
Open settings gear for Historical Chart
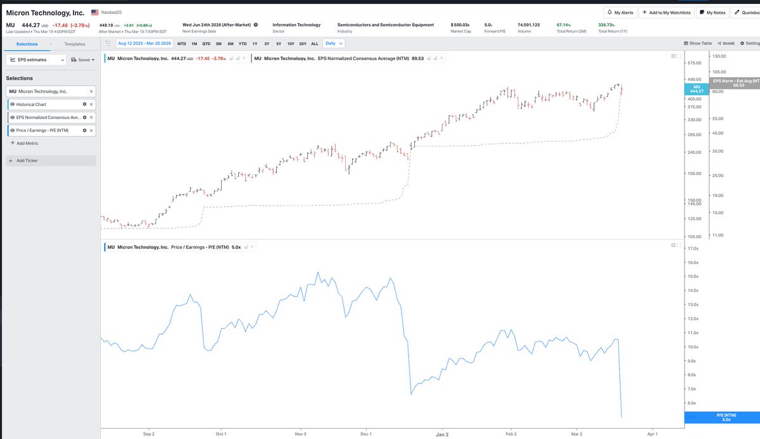(84, 104)
